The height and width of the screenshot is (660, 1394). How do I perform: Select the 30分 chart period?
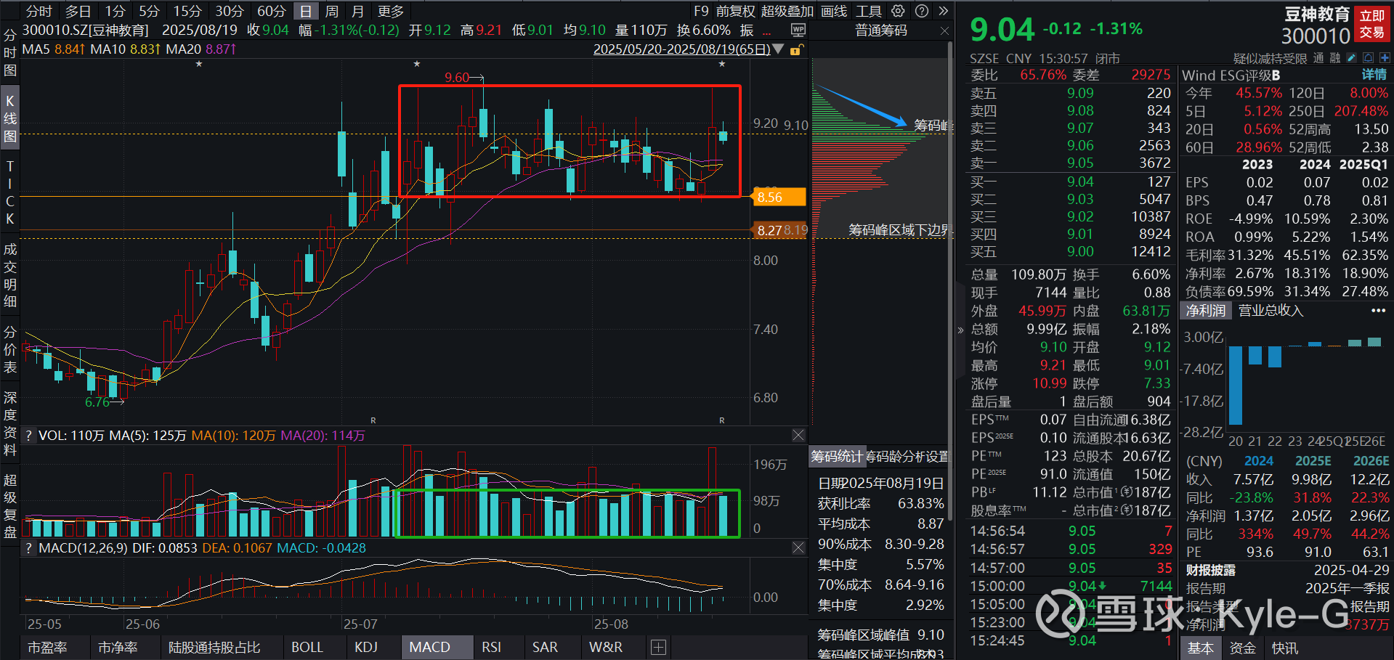click(x=229, y=11)
